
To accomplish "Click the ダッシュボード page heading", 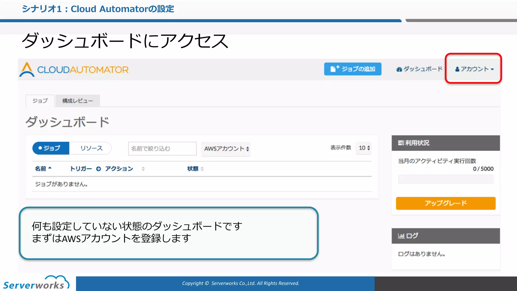I will [x=67, y=122].
